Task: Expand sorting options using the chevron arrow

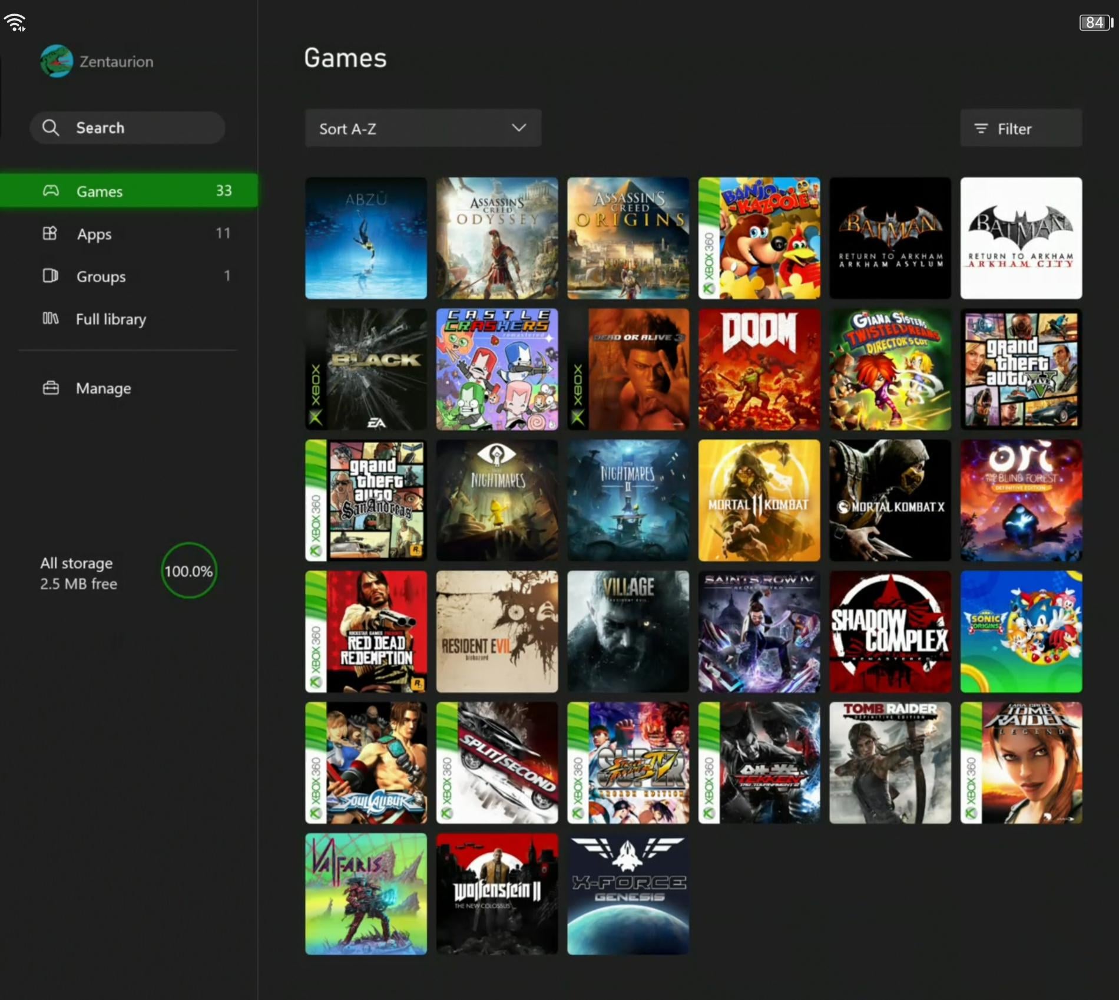Action: (x=519, y=128)
